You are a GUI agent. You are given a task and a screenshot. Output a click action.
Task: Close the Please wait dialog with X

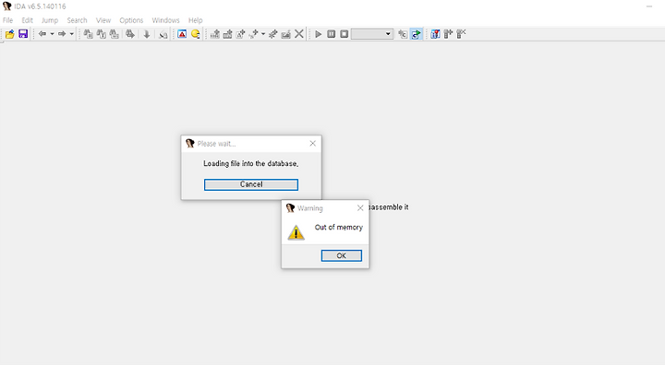click(x=312, y=144)
